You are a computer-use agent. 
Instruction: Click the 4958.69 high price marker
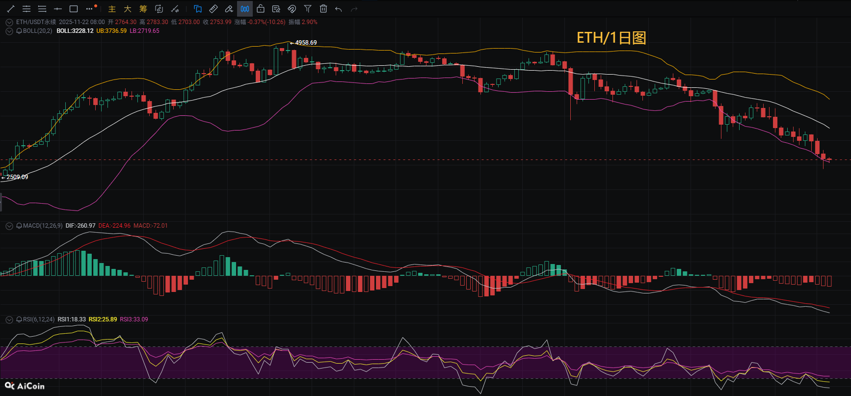pyautogui.click(x=305, y=43)
